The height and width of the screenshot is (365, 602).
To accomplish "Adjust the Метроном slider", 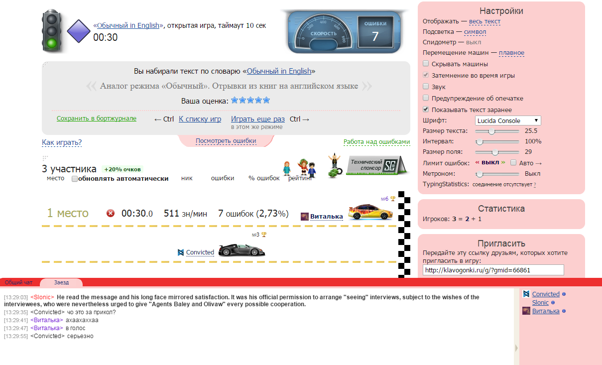I will pos(497,174).
